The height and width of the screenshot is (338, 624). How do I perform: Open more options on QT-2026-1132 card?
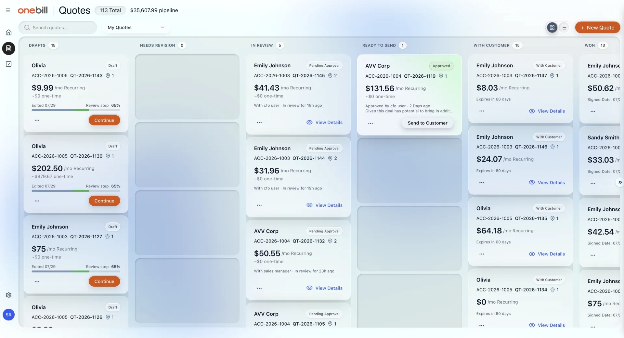click(x=259, y=288)
